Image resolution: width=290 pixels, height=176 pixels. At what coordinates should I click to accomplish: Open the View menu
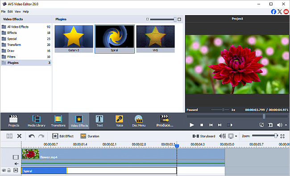[18, 12]
